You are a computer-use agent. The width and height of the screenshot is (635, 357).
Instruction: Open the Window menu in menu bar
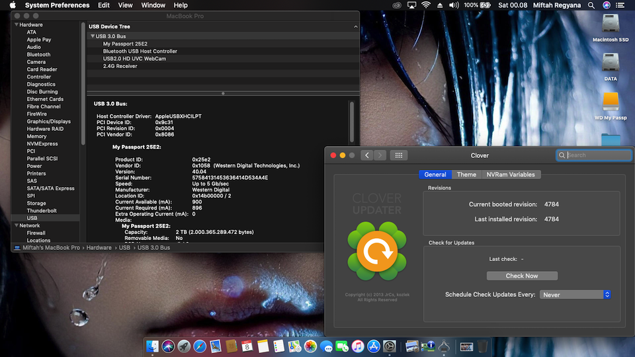pos(153,5)
